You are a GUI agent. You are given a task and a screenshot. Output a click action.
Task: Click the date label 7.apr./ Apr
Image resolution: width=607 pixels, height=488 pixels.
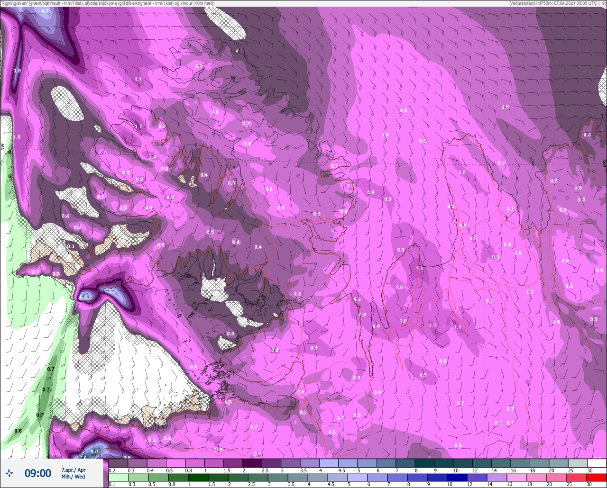[x=74, y=470]
